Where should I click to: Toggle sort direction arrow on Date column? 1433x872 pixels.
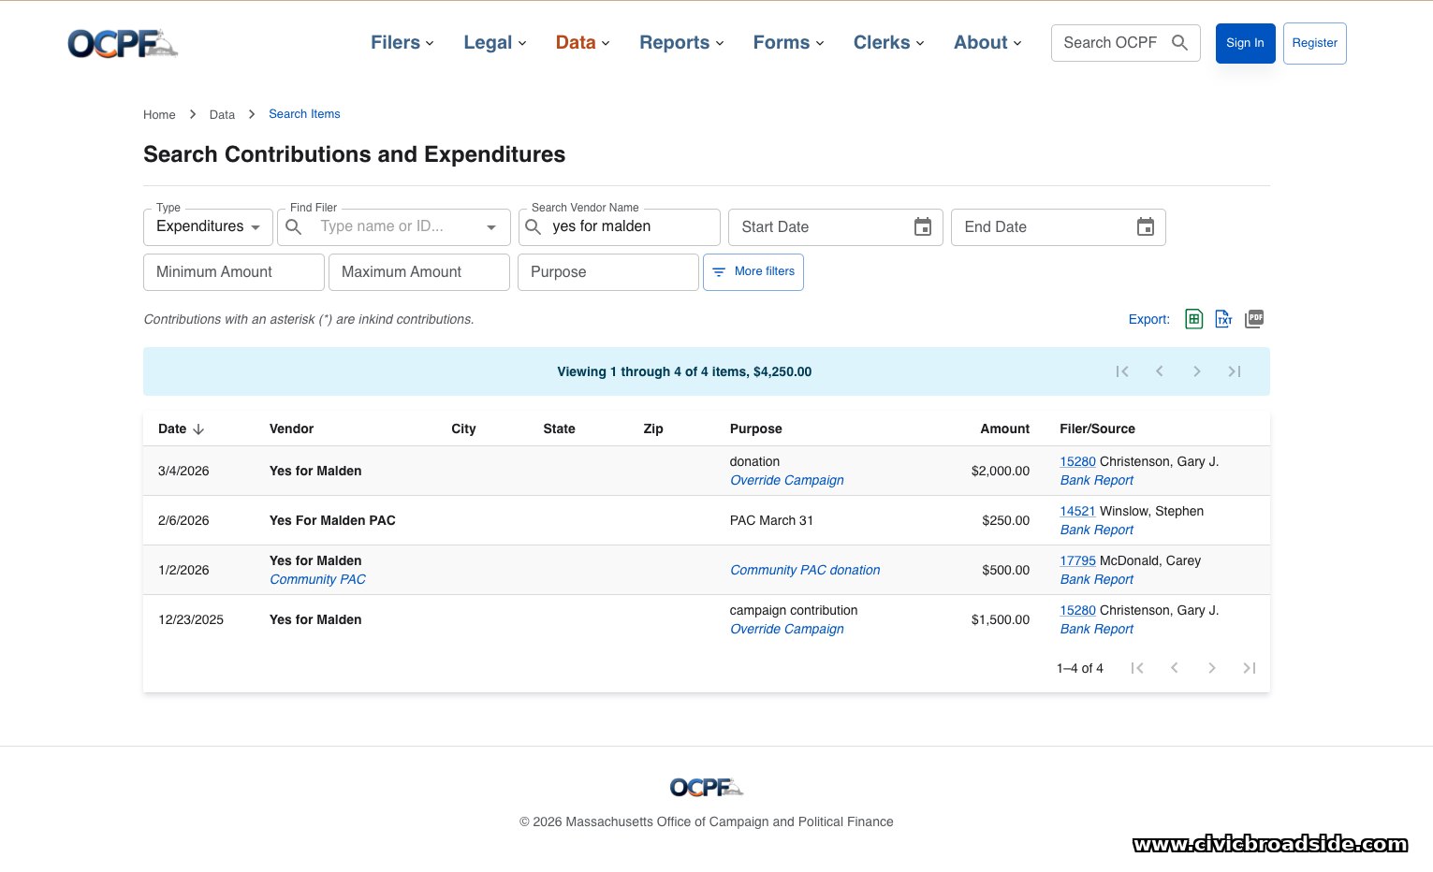(198, 429)
